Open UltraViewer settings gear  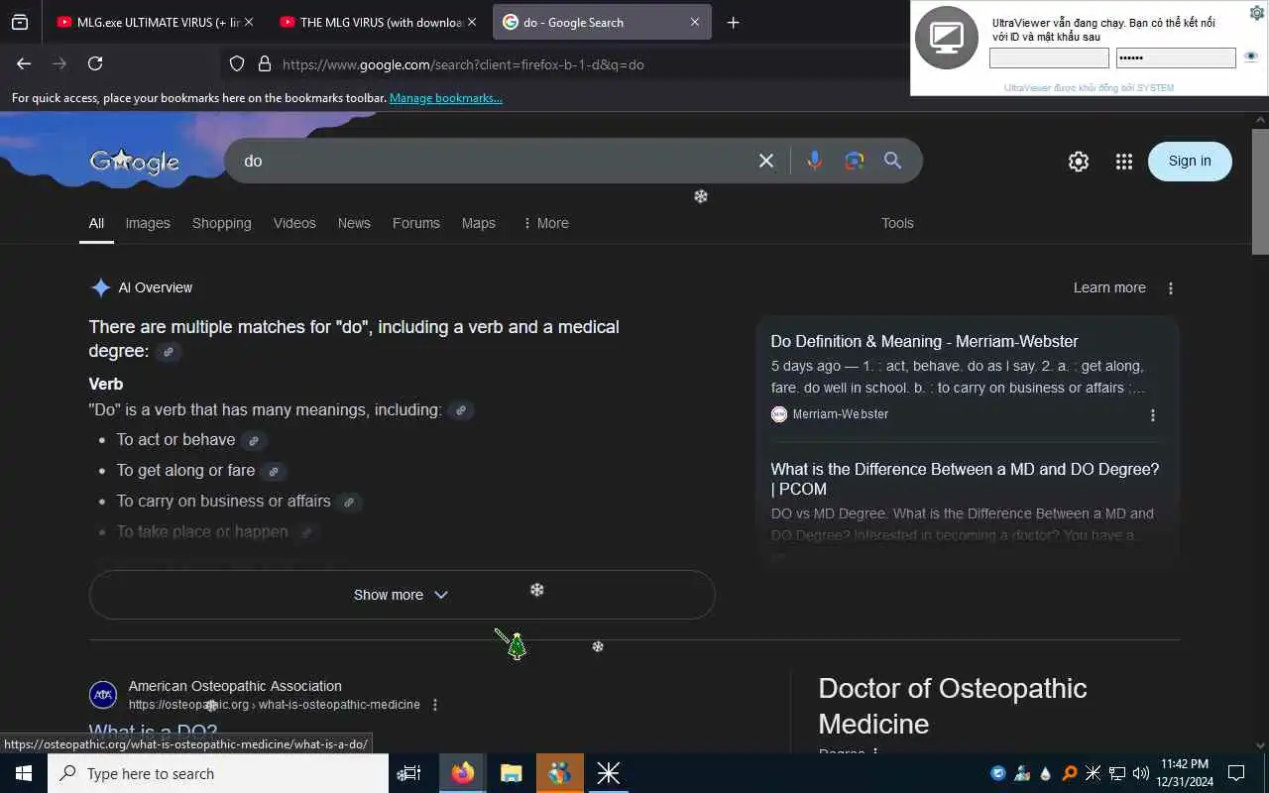click(1256, 13)
